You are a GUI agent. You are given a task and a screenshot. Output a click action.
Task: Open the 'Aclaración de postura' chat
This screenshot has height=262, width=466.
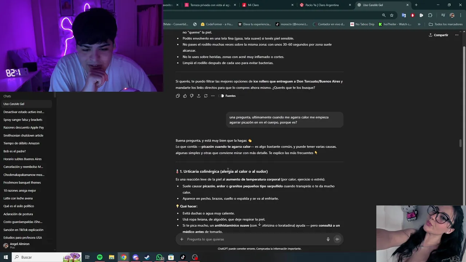pos(26,214)
